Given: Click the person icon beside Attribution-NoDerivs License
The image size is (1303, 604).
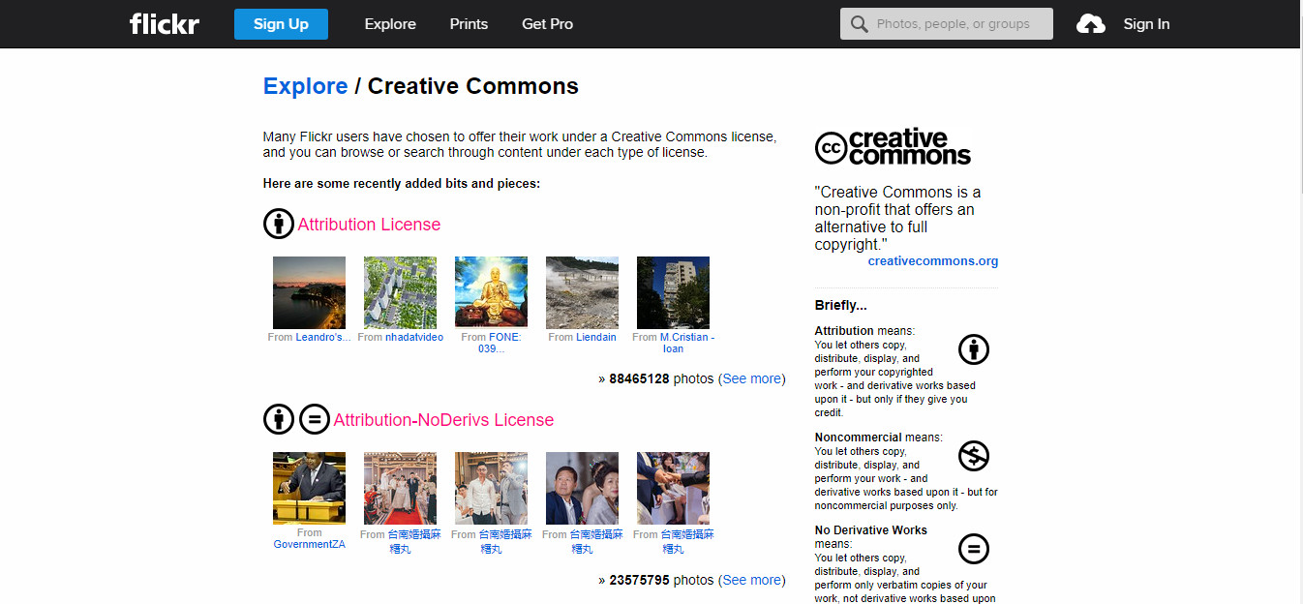Looking at the screenshot, I should coord(279,419).
